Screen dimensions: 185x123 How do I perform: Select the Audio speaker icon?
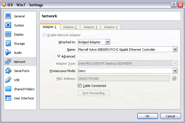pos(8,53)
